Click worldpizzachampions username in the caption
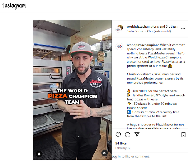Viewport: 188px width, 165px height. pyautogui.click(x=143, y=45)
